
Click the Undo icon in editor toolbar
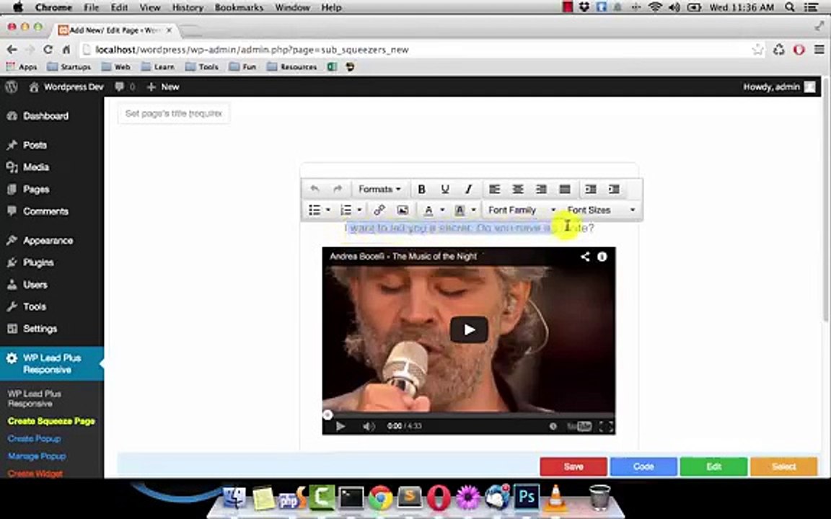click(x=315, y=189)
